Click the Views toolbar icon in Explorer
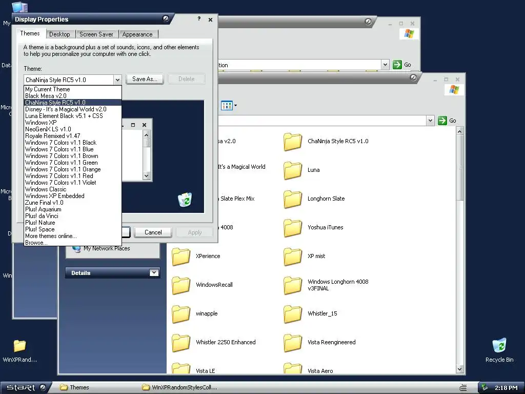This screenshot has height=394, width=525. click(x=227, y=106)
